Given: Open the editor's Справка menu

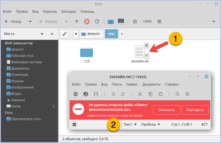Looking at the screenshot, I should tap(172, 84).
